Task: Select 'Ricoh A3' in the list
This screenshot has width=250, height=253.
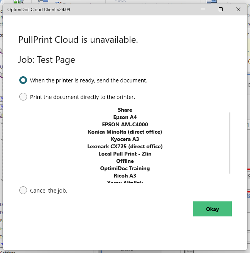Action: coord(125,176)
